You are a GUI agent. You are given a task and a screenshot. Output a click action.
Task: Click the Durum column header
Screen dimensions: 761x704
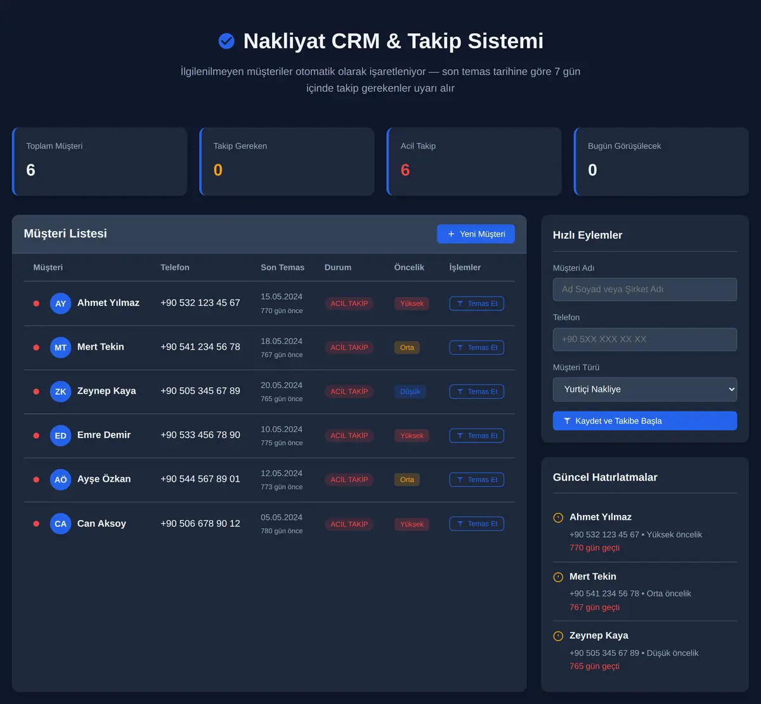[x=338, y=267]
